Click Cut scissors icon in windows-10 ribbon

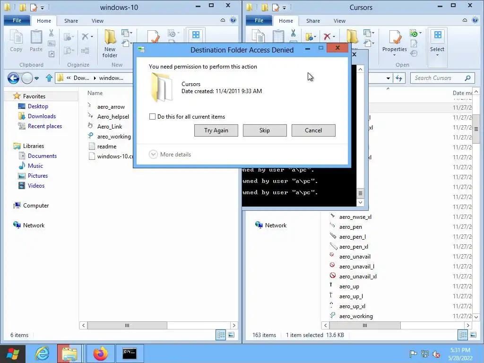(x=51, y=33)
